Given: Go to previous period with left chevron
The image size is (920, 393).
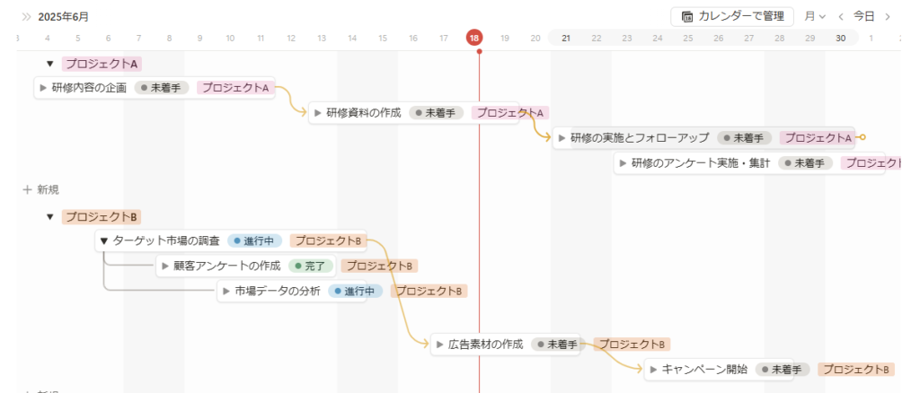Looking at the screenshot, I should pyautogui.click(x=841, y=16).
